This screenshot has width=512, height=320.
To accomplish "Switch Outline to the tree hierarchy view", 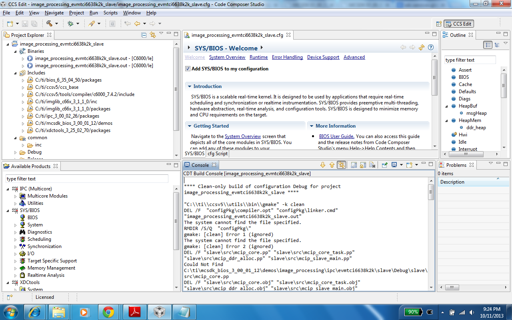I will (x=497, y=45).
